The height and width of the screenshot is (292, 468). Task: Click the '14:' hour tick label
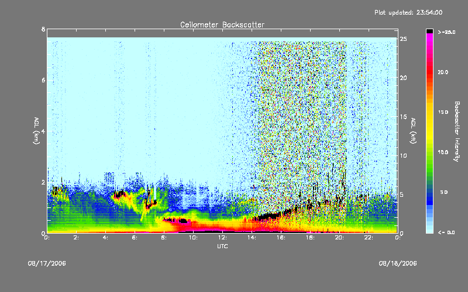(x=252, y=238)
